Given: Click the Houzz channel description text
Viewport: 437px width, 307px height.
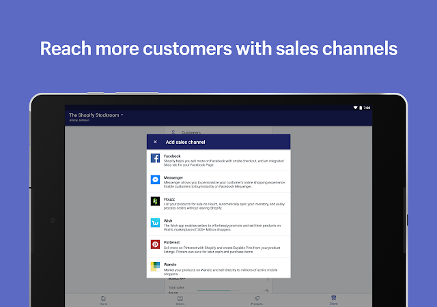Looking at the screenshot, I should click(224, 206).
